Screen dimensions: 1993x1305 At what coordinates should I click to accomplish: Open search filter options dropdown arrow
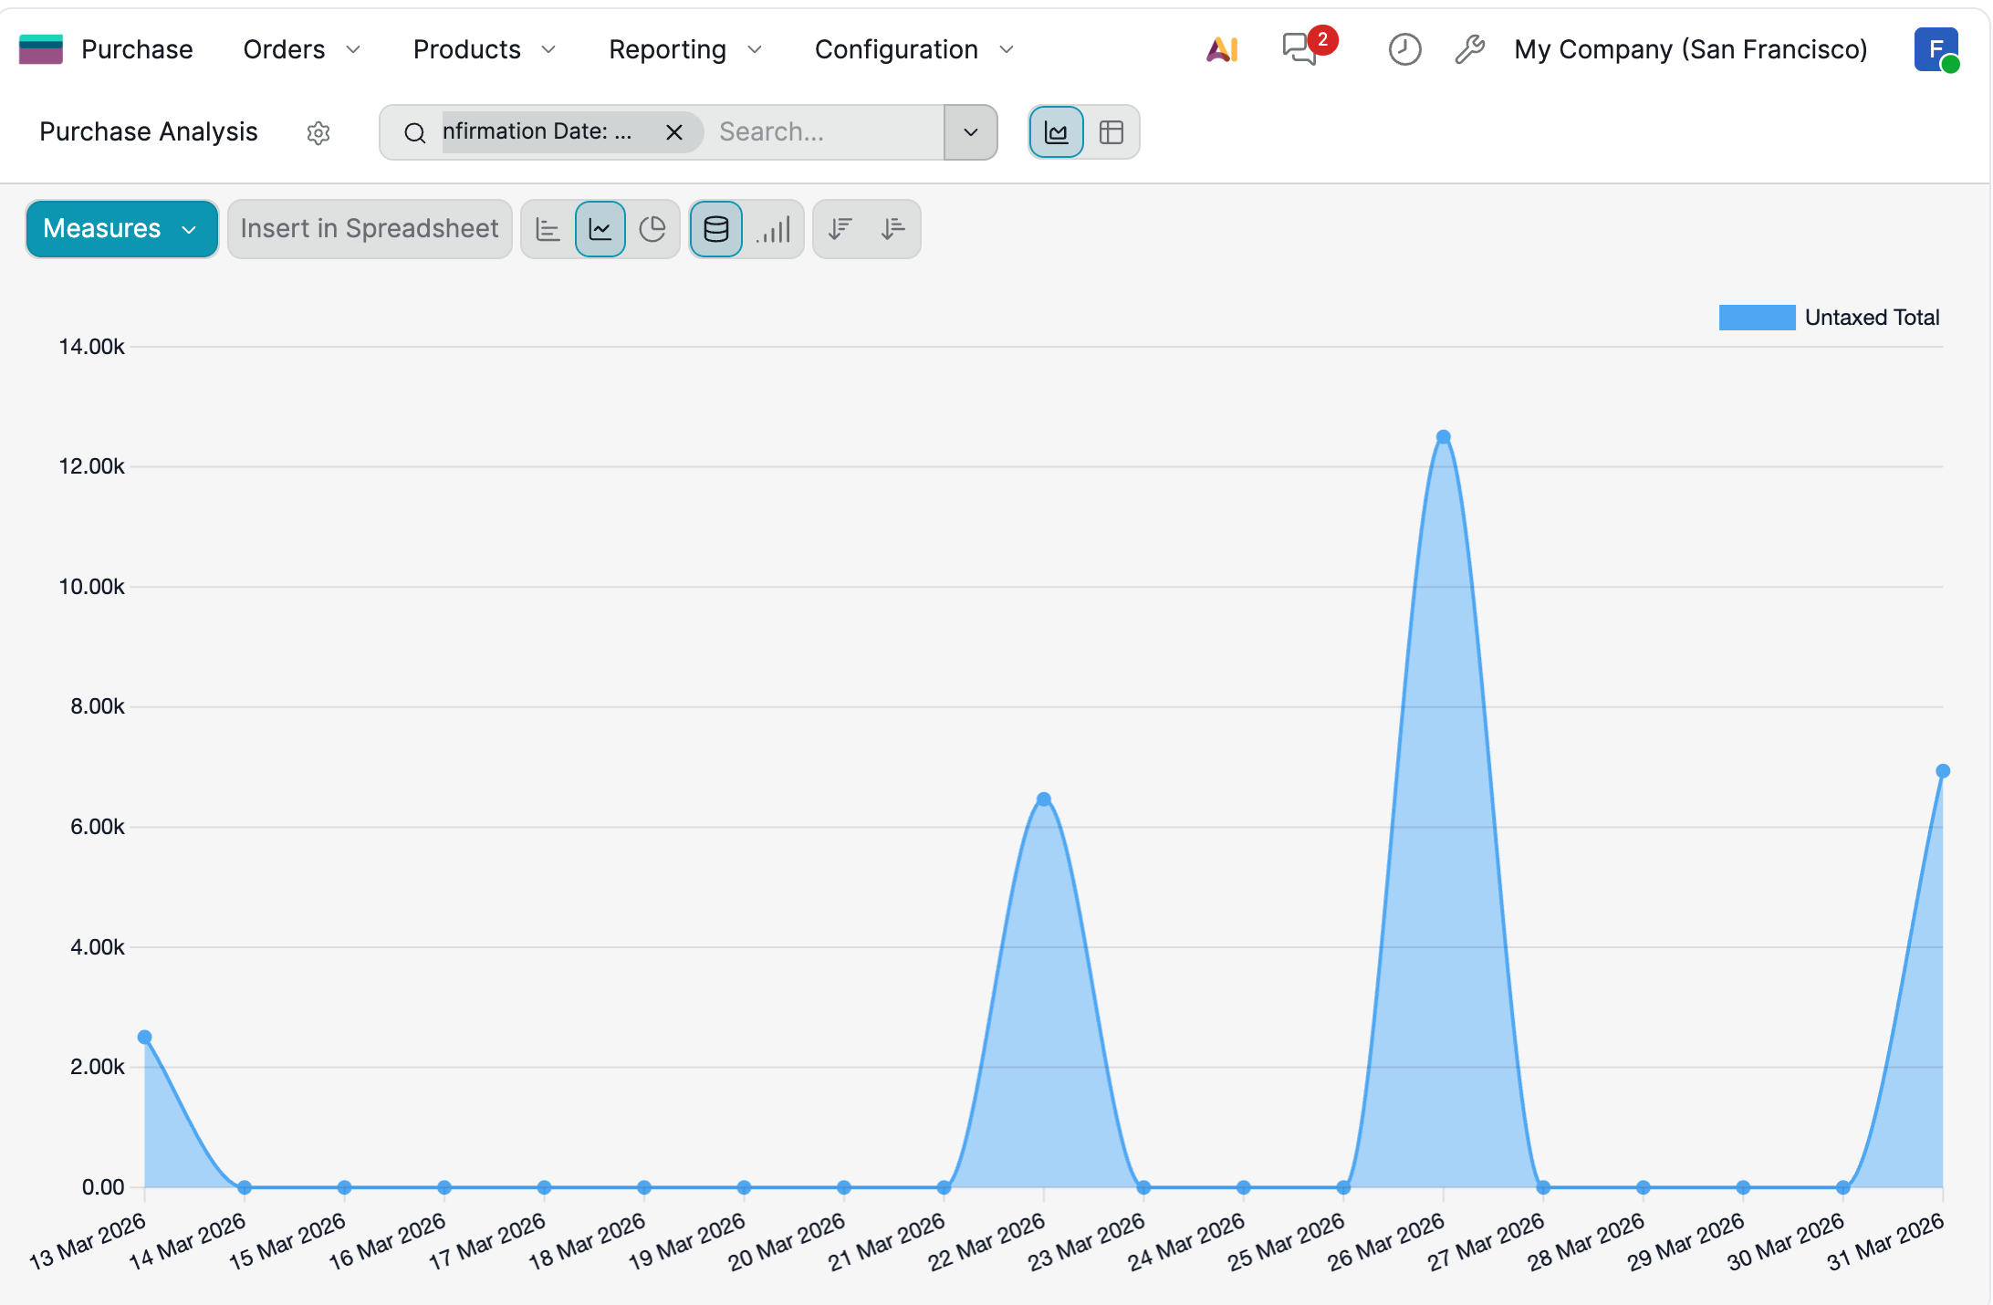coord(970,132)
